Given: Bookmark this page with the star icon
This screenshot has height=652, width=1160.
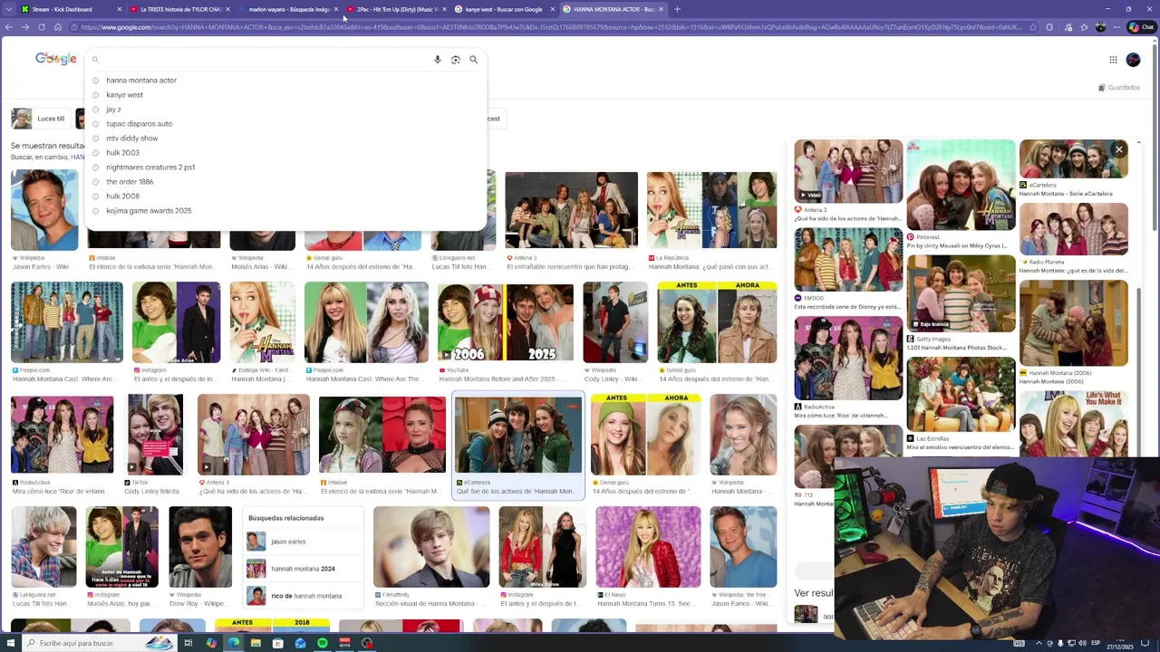Looking at the screenshot, I should (x=1034, y=27).
